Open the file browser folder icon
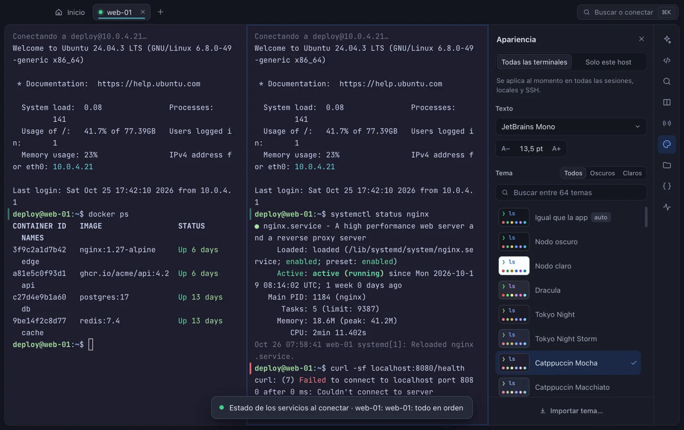Viewport: 684px width, 430px height. click(x=667, y=165)
